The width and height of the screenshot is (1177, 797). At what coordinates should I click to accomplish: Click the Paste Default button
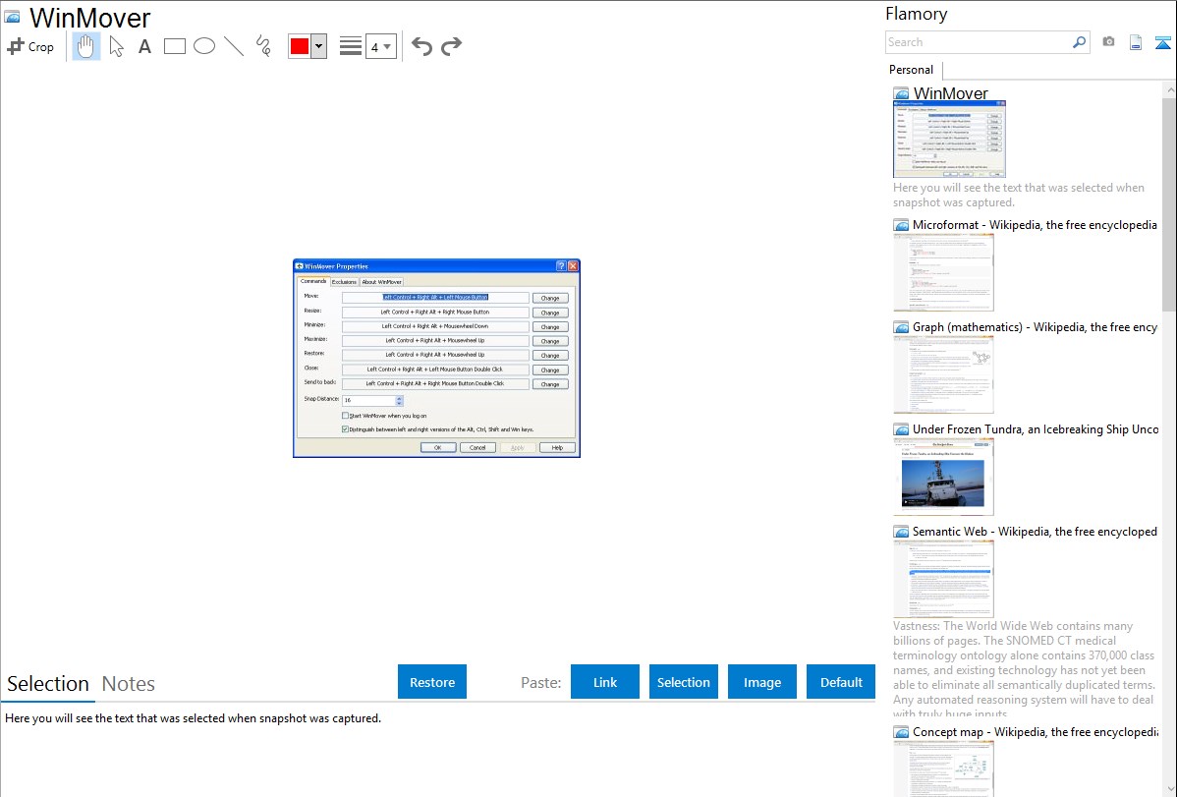click(841, 682)
